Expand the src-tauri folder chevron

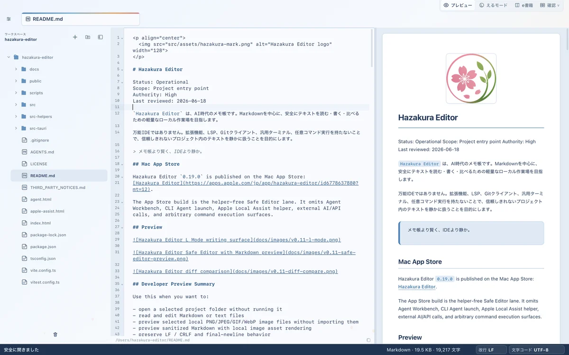coord(16,128)
